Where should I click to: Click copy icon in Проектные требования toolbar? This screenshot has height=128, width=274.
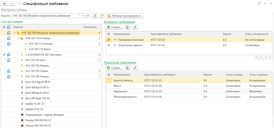128,68
